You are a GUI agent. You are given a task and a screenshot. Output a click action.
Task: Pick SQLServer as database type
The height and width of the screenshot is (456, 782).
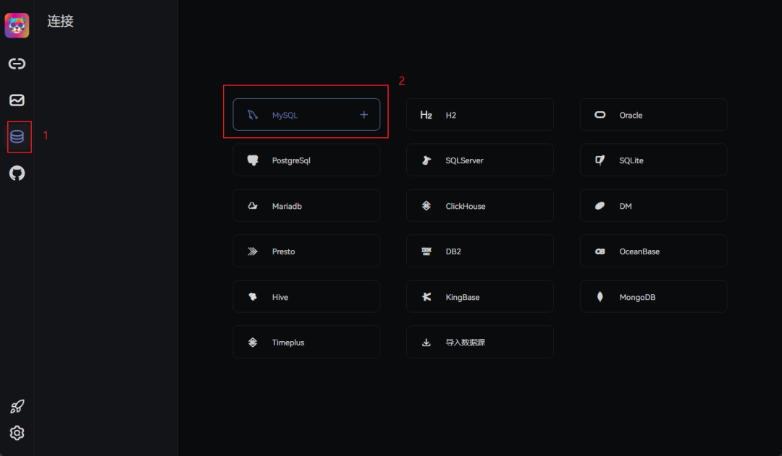coord(480,160)
